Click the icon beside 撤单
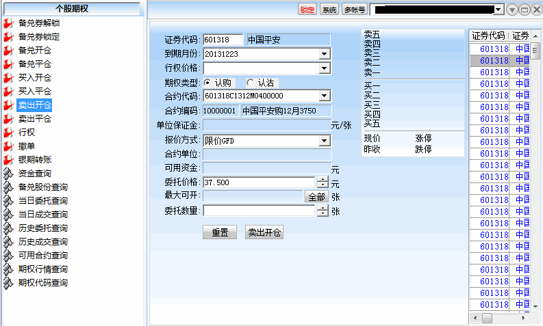The width and height of the screenshot is (543, 326). 8,146
